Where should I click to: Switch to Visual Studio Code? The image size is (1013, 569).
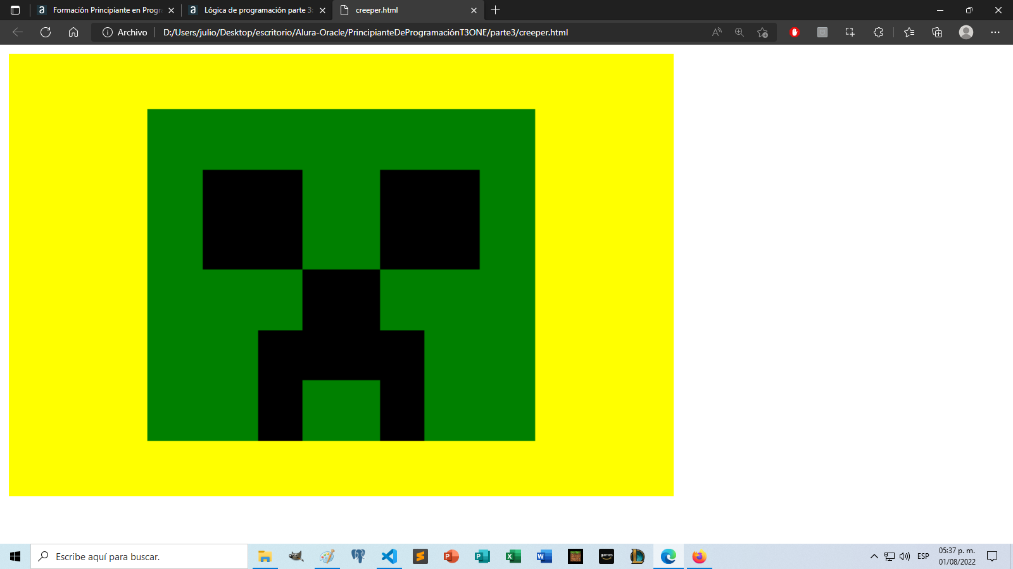click(x=389, y=556)
